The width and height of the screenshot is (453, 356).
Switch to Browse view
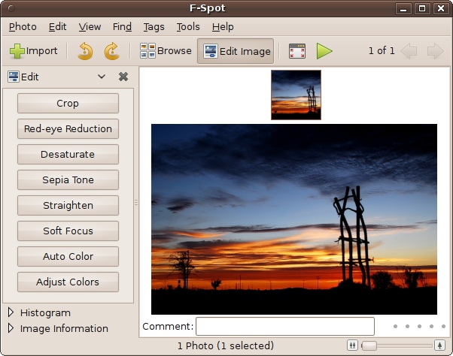[166, 51]
